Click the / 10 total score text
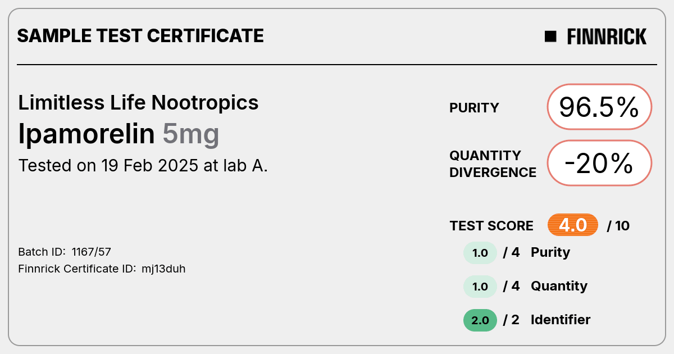The width and height of the screenshot is (674, 354). pos(618,226)
